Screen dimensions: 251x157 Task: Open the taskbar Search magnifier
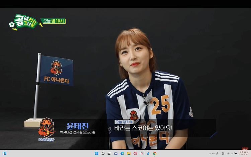pyautogui.click(x=103, y=154)
